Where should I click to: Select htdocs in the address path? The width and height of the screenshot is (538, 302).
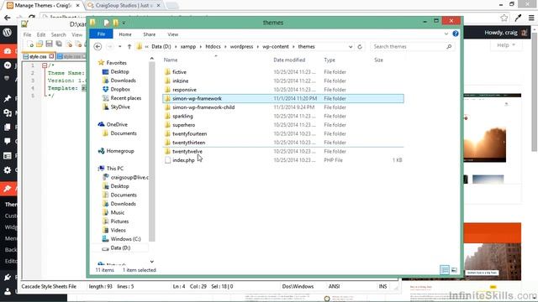[x=213, y=47]
